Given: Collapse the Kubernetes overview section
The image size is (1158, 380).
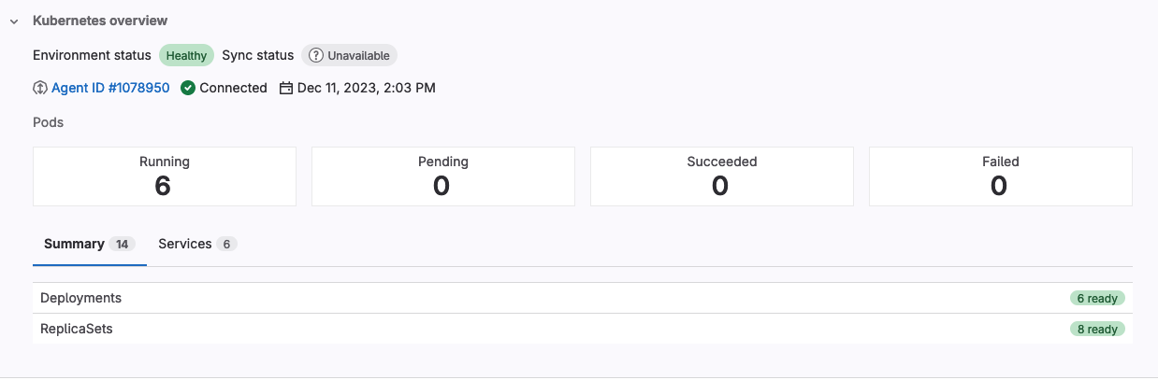Looking at the screenshot, I should [14, 21].
